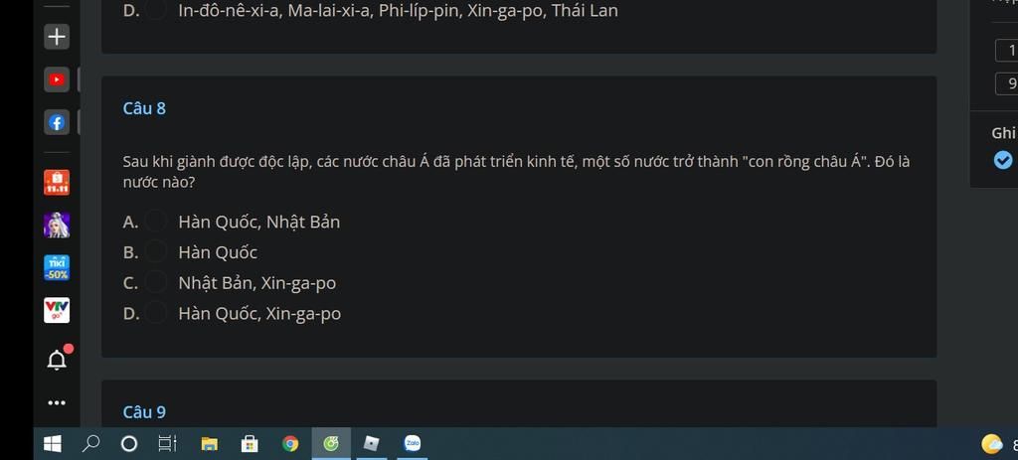Open the Tiki -50% sidebar shortcut
Screen dimensions: 1018x460
[x=57, y=268]
